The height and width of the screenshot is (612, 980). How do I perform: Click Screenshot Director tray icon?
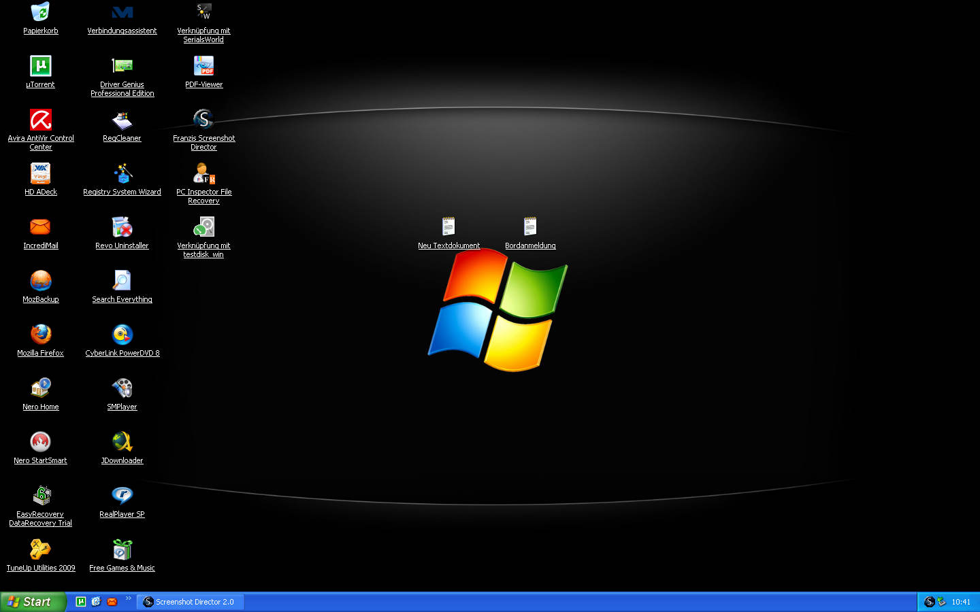pos(930,602)
